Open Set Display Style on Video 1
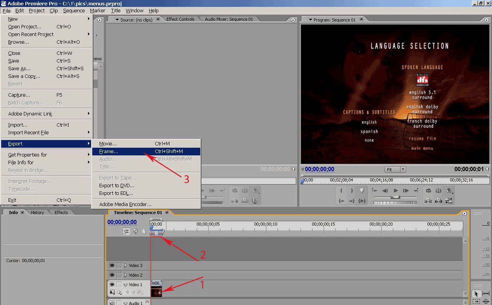492x305 pixels. (x=112, y=292)
